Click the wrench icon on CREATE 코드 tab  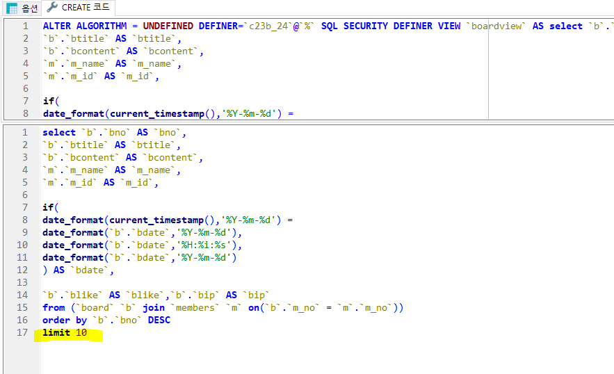coord(52,7)
